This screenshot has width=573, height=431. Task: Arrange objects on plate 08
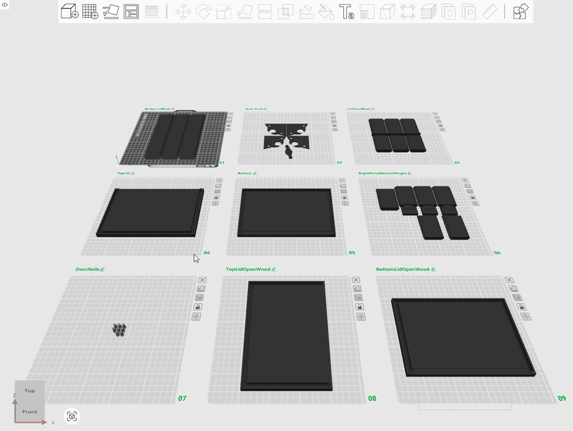pos(358,298)
